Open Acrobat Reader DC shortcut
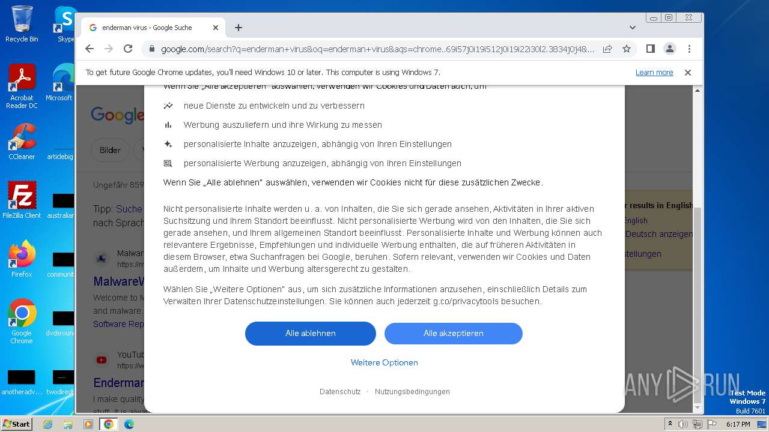Screen dimensions: 769x432 click(22, 87)
